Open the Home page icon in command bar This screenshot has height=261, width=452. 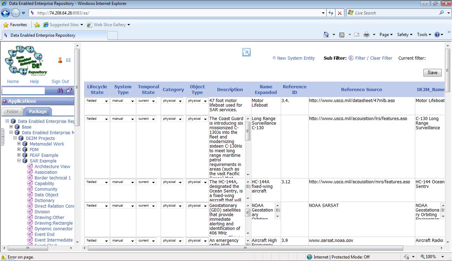326,35
